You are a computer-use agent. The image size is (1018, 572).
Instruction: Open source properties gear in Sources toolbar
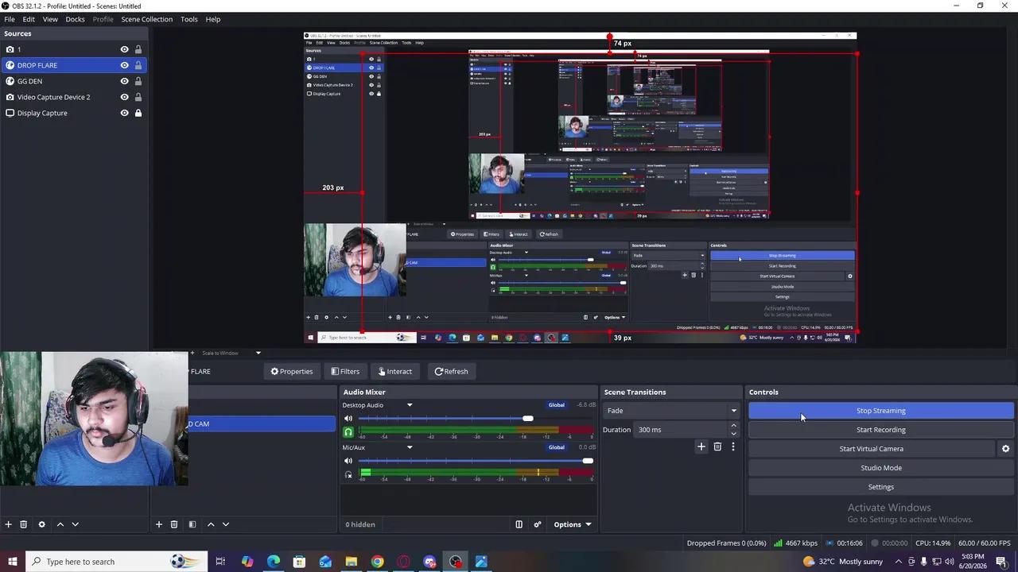[41, 524]
